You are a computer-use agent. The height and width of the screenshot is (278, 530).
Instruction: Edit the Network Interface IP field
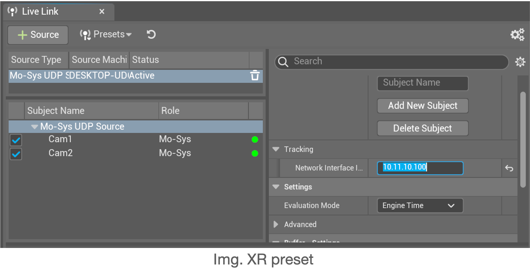[x=420, y=168]
